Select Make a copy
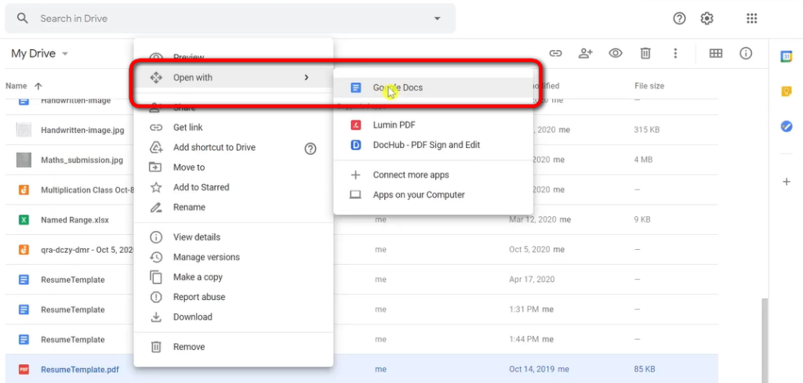The height and width of the screenshot is (383, 803). pos(234,277)
